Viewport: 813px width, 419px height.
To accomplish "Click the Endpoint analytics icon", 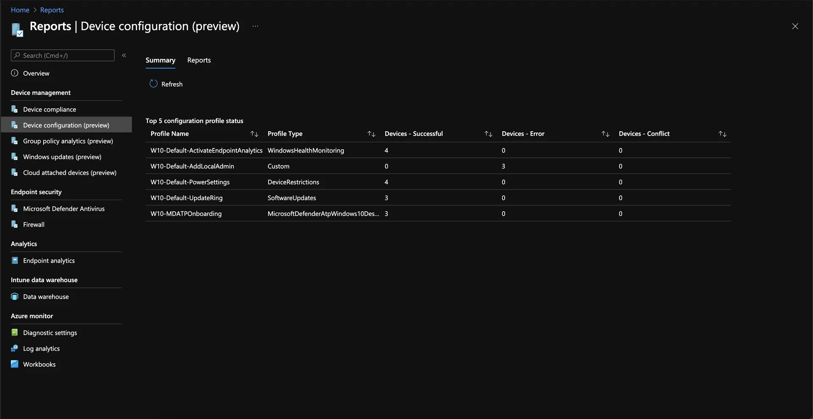I will coord(15,261).
